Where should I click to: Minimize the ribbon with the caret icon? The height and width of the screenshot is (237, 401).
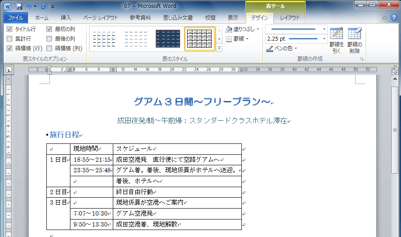coord(384,18)
